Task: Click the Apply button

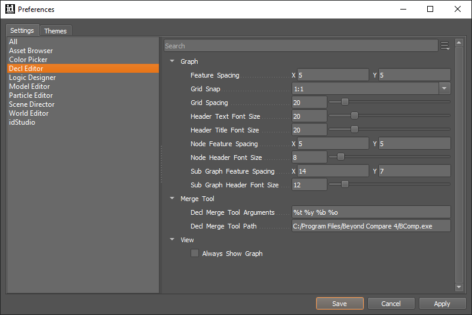Action: click(442, 304)
